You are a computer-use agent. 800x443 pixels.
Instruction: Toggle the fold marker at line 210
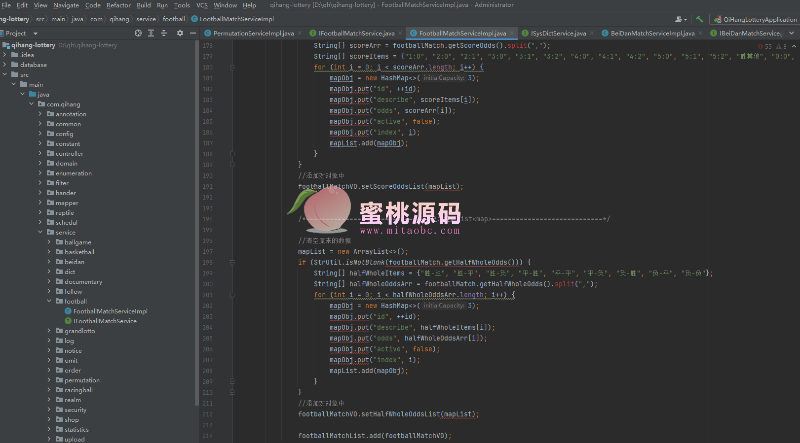(232, 393)
